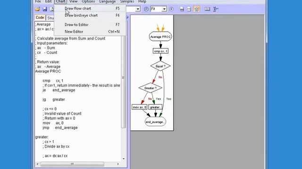Click the code line 'jmp end_average'
302x169 pixels.
coord(60,128)
